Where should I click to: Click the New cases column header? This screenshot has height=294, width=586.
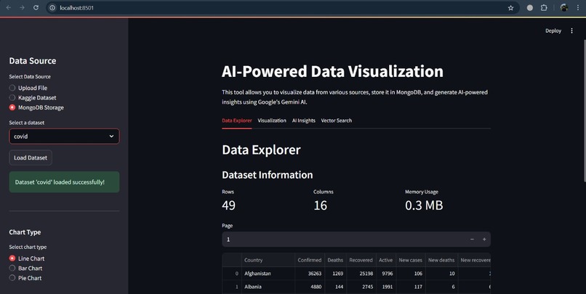pos(410,260)
